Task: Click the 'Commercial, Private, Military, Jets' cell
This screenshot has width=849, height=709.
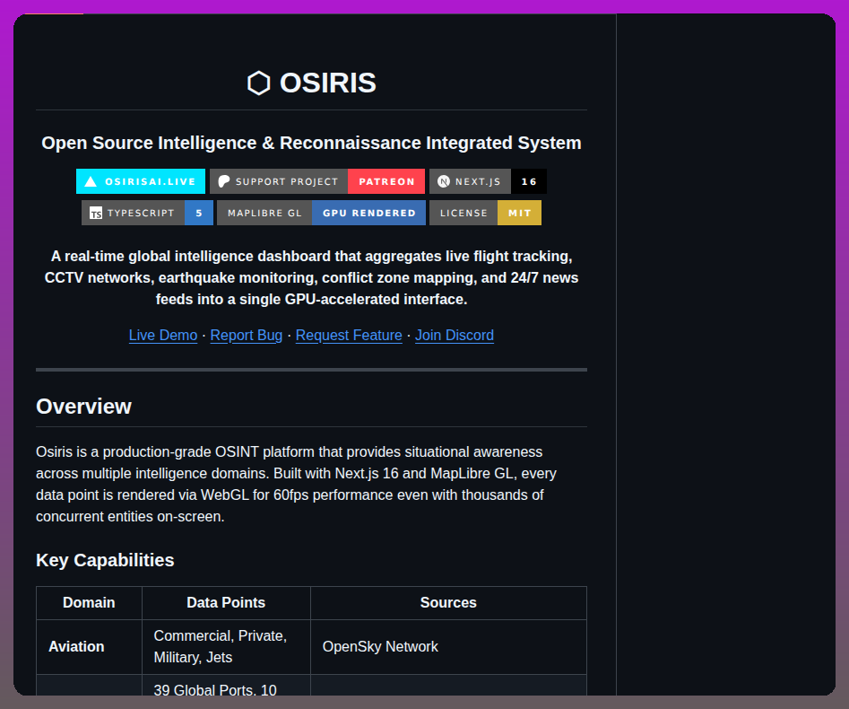Action: pyautogui.click(x=226, y=647)
